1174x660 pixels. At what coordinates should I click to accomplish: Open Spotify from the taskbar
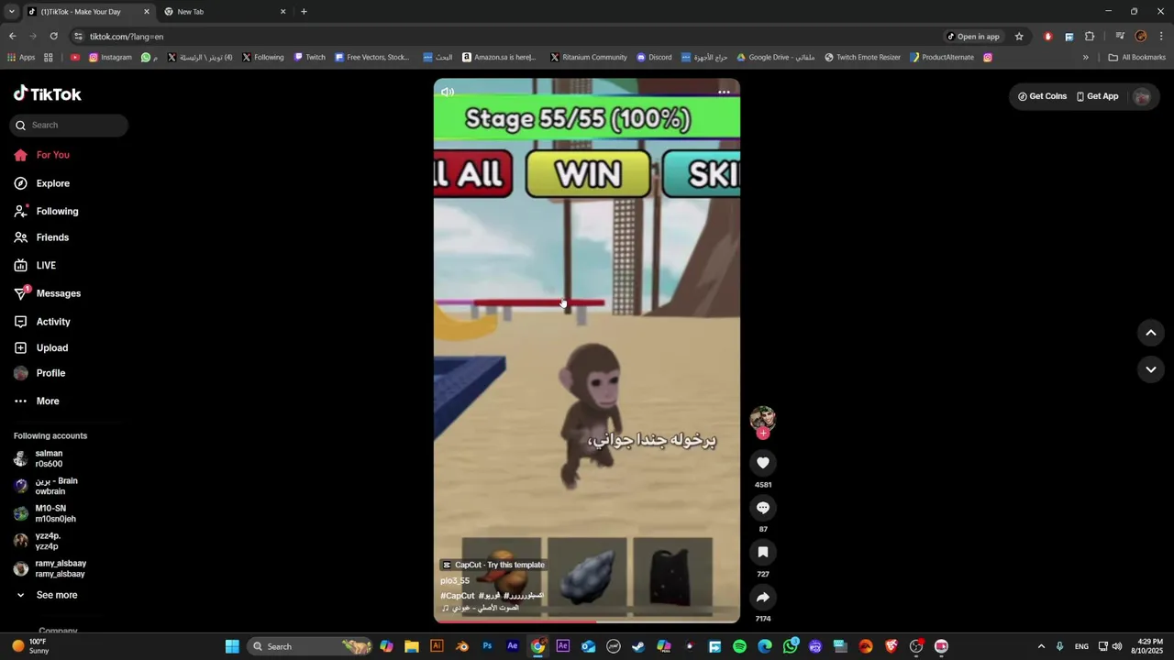point(739,646)
